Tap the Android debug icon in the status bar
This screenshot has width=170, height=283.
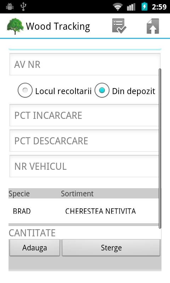tap(10, 7)
